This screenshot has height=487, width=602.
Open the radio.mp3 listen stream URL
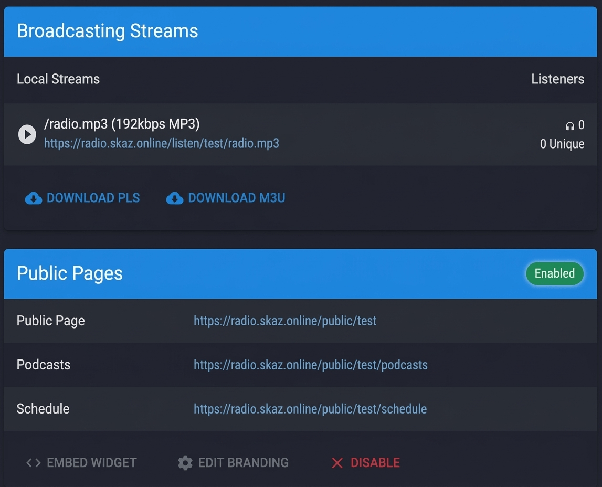[x=161, y=143]
